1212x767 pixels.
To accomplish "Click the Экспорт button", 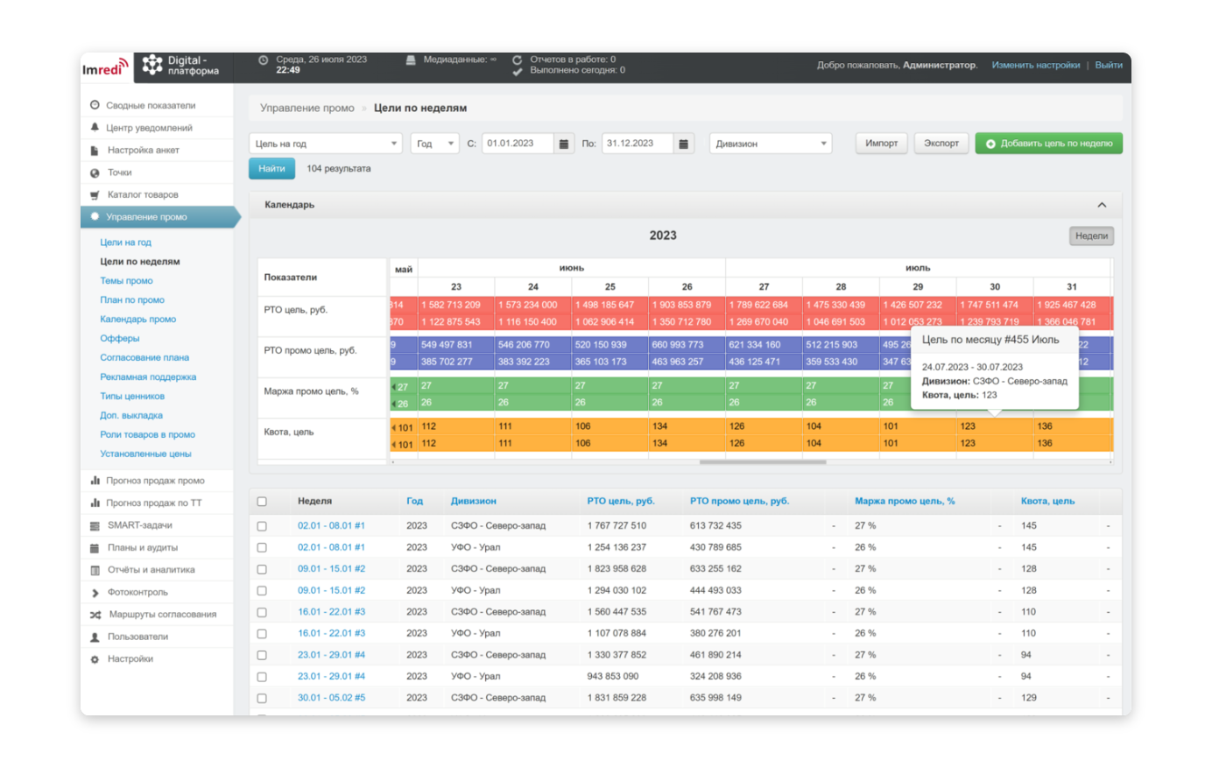I will tap(941, 144).
